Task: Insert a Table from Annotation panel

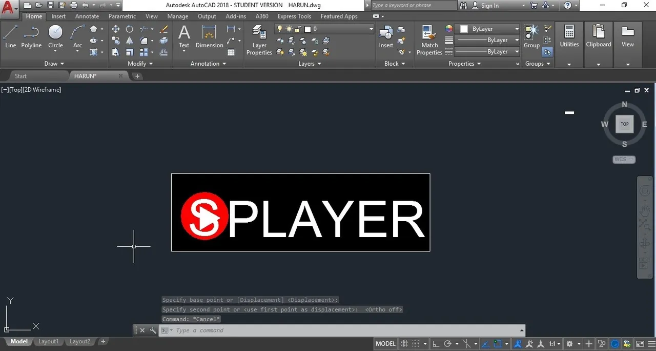Action: click(x=231, y=52)
